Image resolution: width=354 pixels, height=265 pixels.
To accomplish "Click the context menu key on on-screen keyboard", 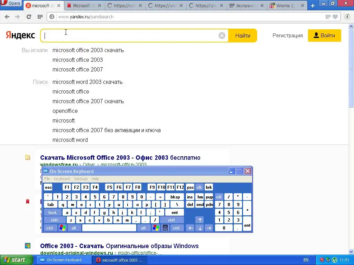I will point(165,228).
